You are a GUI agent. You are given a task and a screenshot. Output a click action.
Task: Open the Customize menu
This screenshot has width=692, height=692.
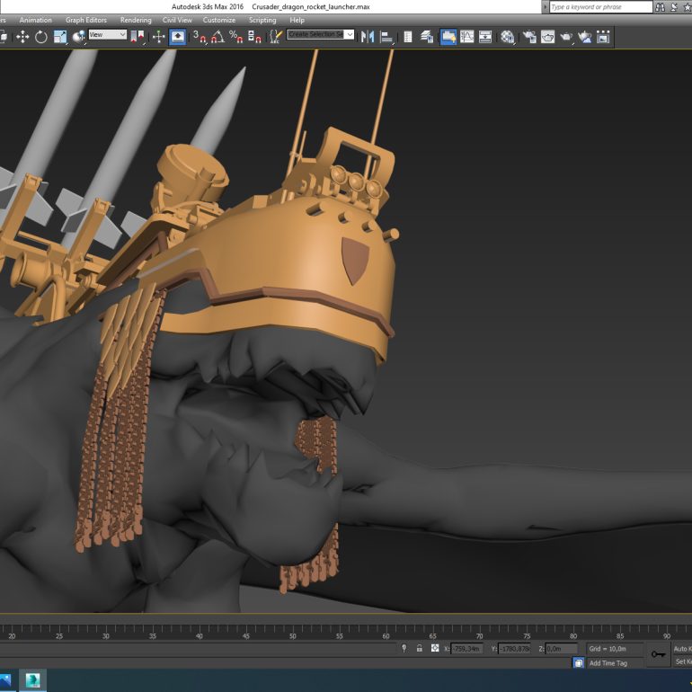(x=219, y=20)
